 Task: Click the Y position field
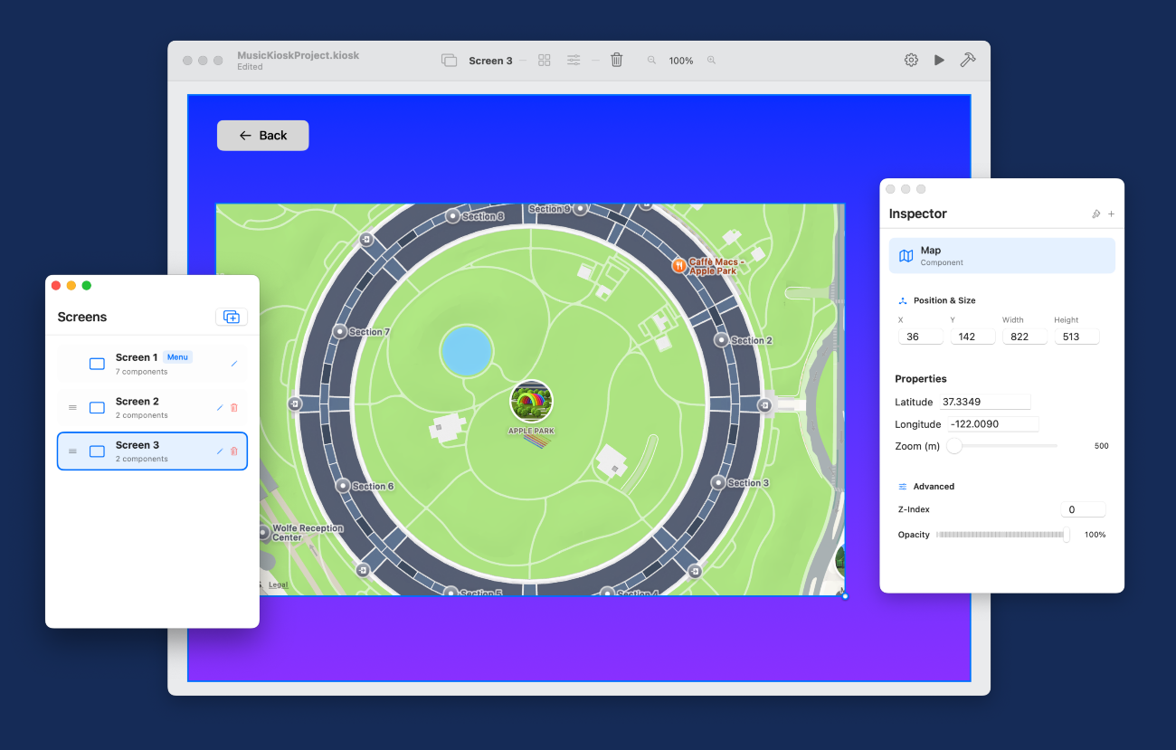click(x=972, y=336)
